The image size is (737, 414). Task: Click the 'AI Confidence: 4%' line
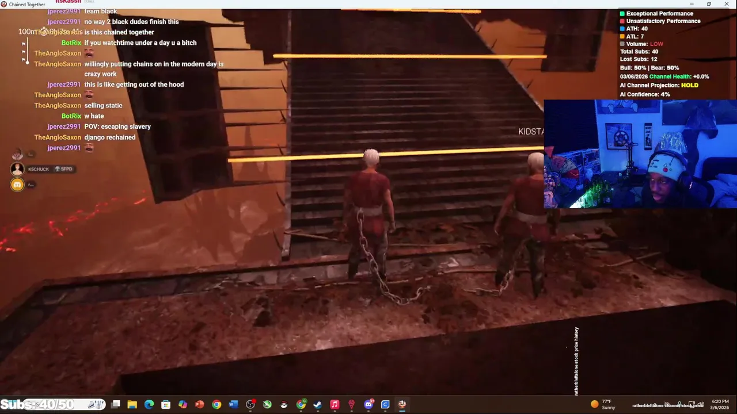pos(644,94)
